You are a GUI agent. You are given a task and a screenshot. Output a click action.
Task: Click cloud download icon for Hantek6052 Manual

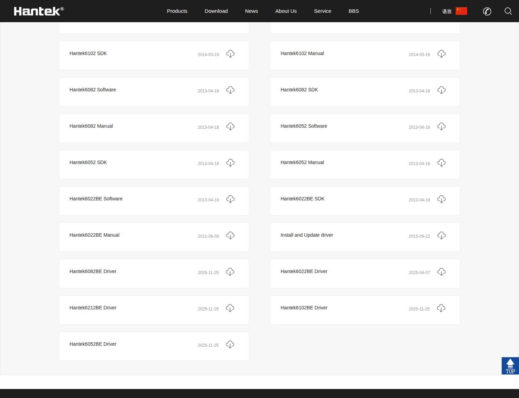(x=441, y=163)
